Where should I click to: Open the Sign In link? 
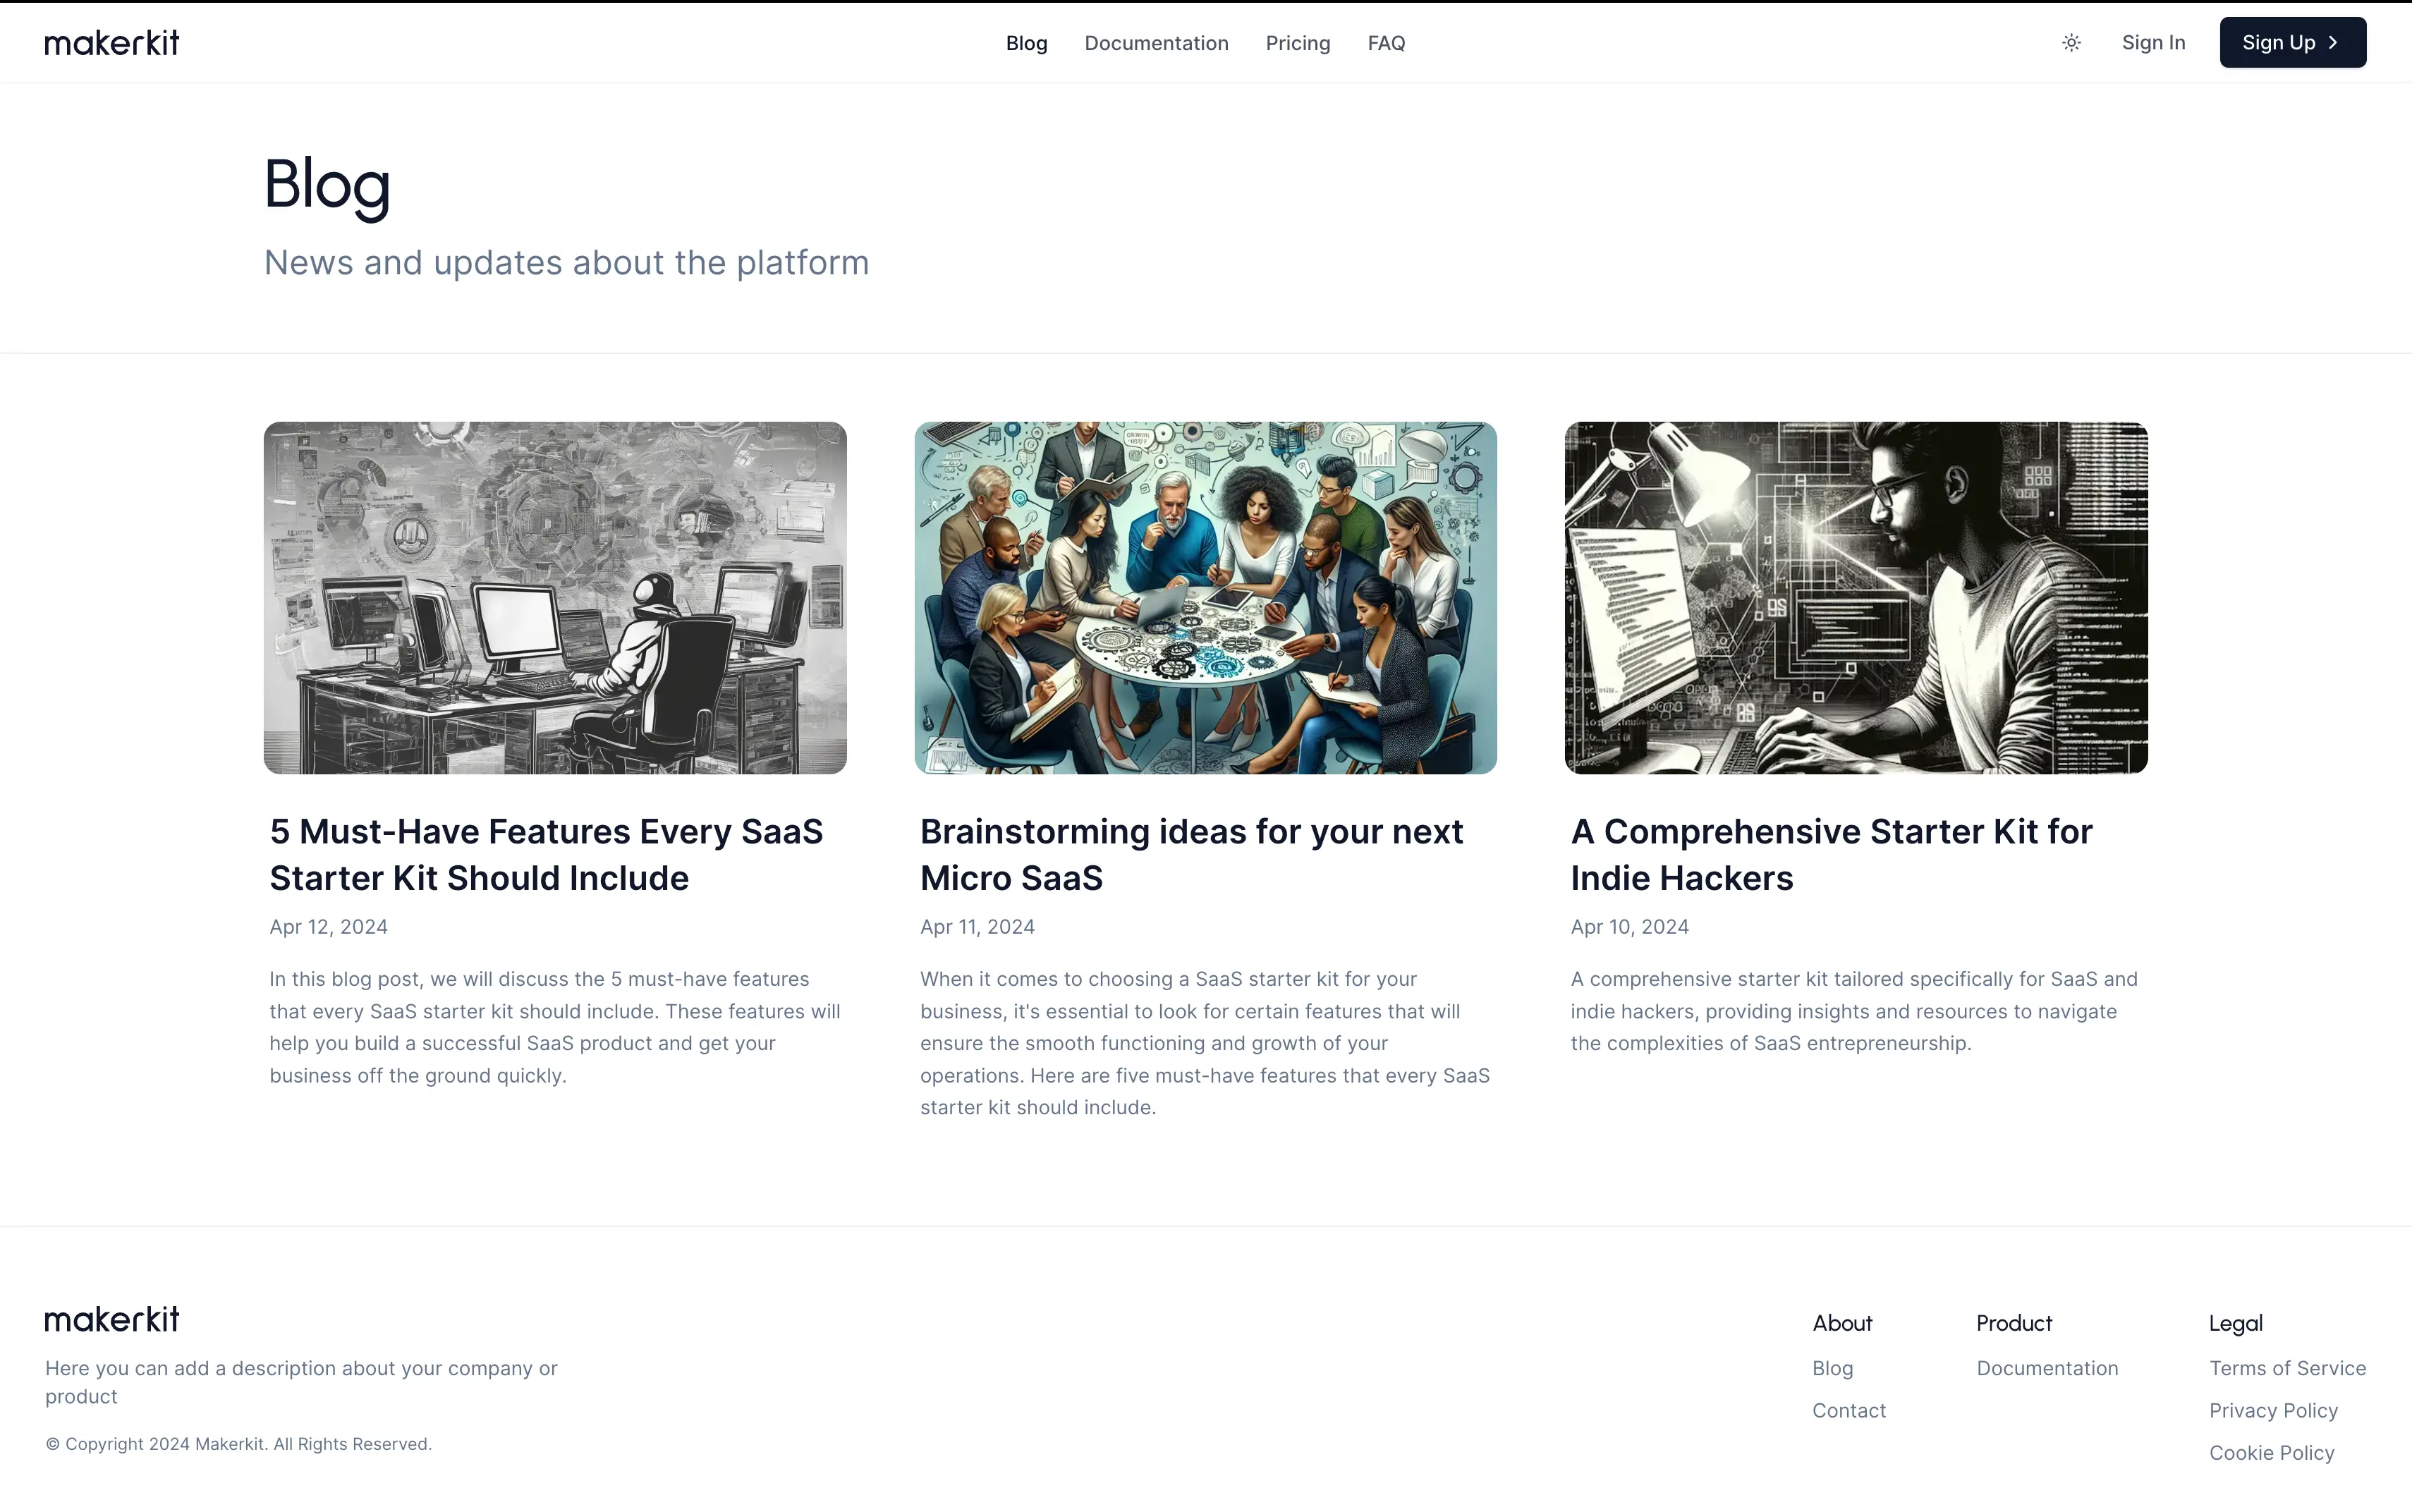[2153, 43]
